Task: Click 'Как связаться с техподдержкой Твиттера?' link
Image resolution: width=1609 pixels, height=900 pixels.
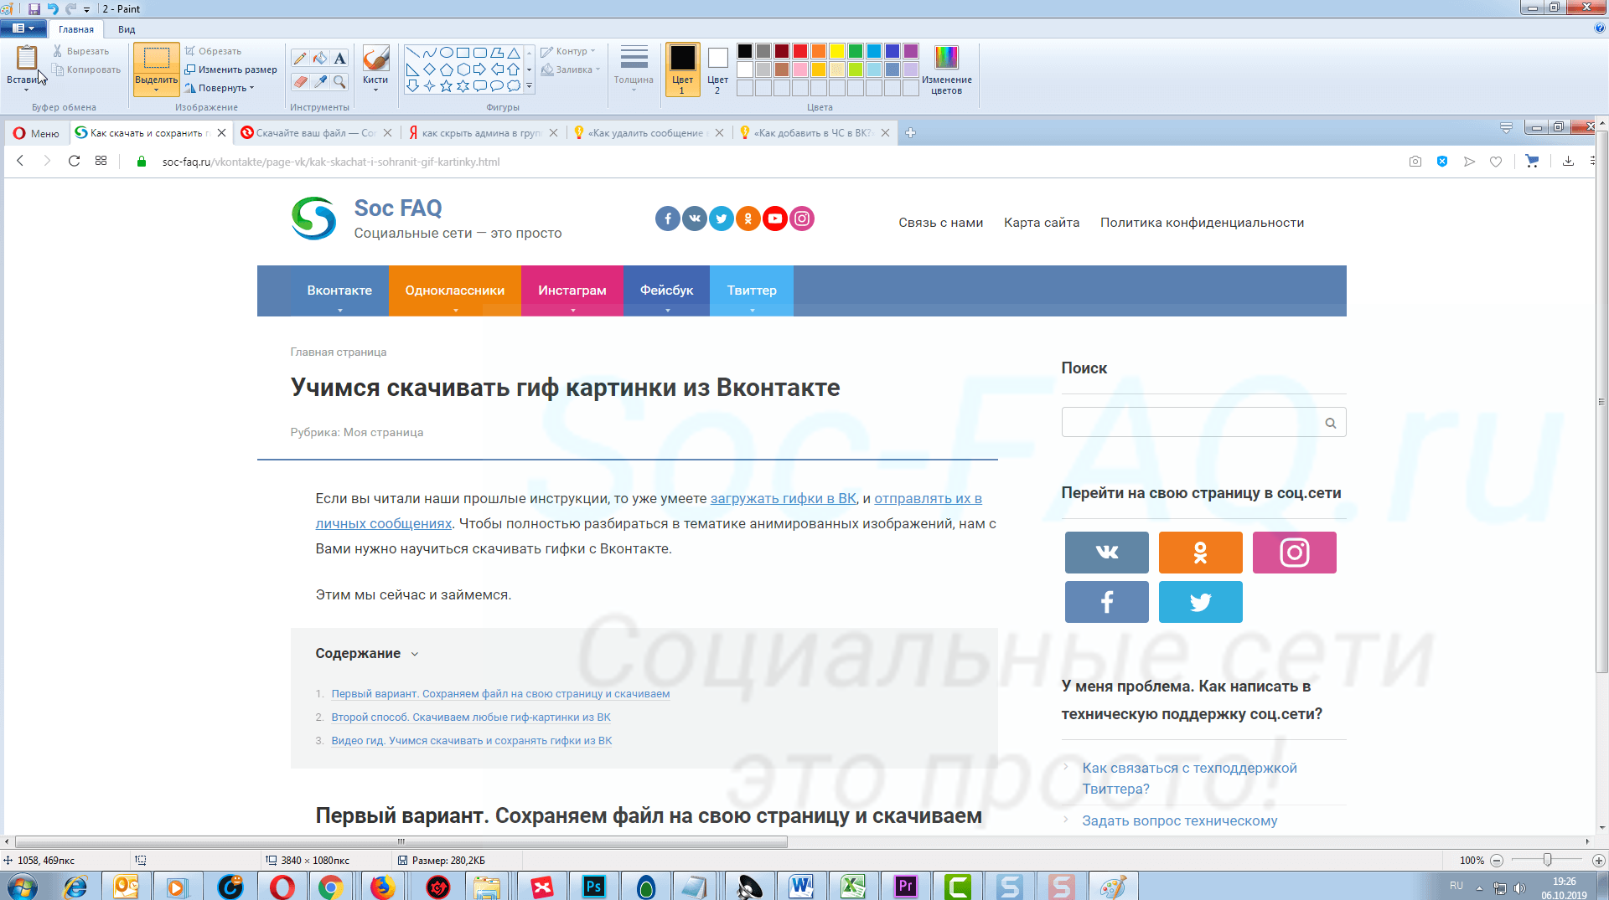Action: (x=1190, y=779)
